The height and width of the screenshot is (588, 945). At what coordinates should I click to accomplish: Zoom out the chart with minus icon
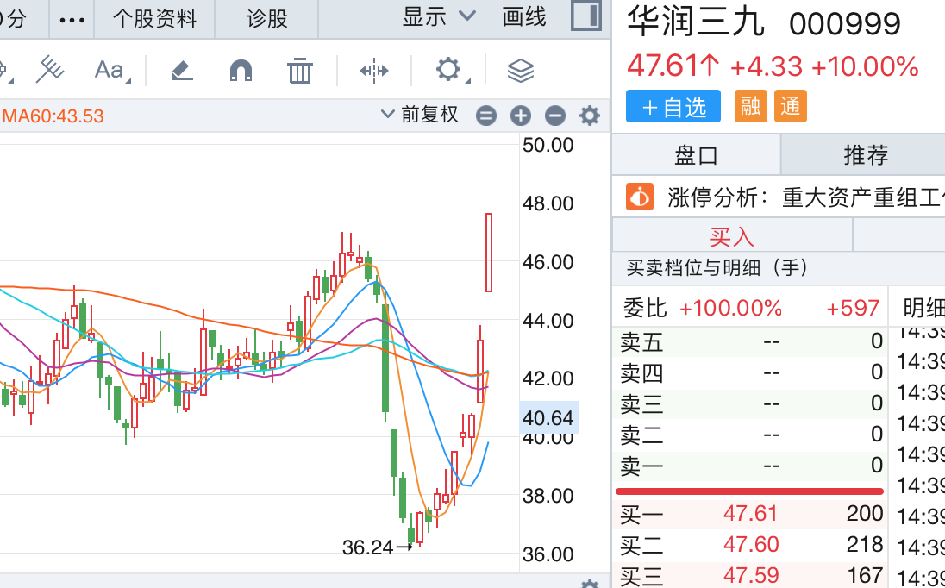[x=554, y=115]
